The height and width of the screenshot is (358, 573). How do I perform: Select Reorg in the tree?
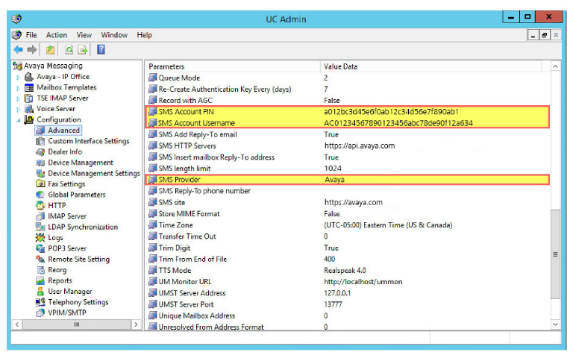pyautogui.click(x=57, y=270)
